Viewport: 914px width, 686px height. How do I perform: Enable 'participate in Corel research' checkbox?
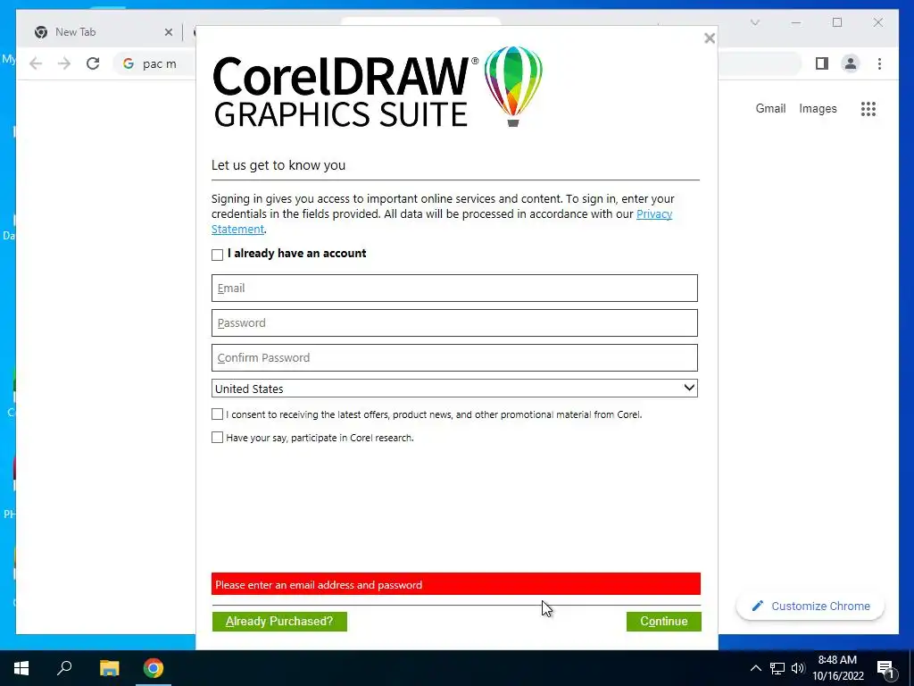click(x=218, y=438)
